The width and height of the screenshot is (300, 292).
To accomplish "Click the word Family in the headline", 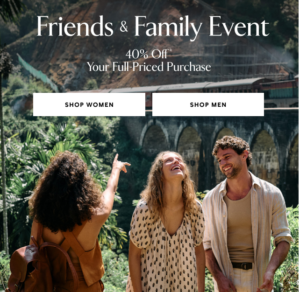I will coord(168,28).
